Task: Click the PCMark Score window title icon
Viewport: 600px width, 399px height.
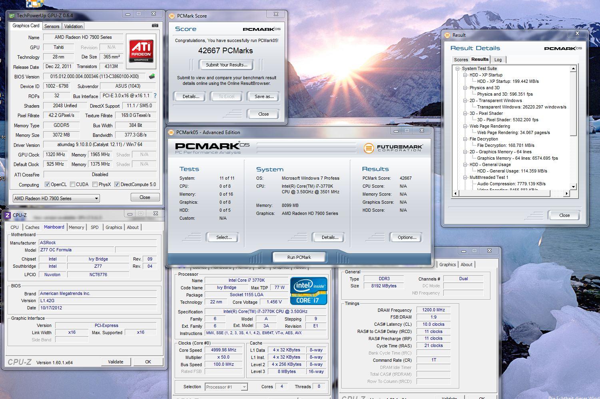Action: coord(171,16)
